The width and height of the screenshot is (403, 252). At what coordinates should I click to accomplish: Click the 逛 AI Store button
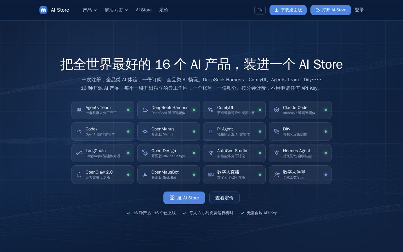184,198
